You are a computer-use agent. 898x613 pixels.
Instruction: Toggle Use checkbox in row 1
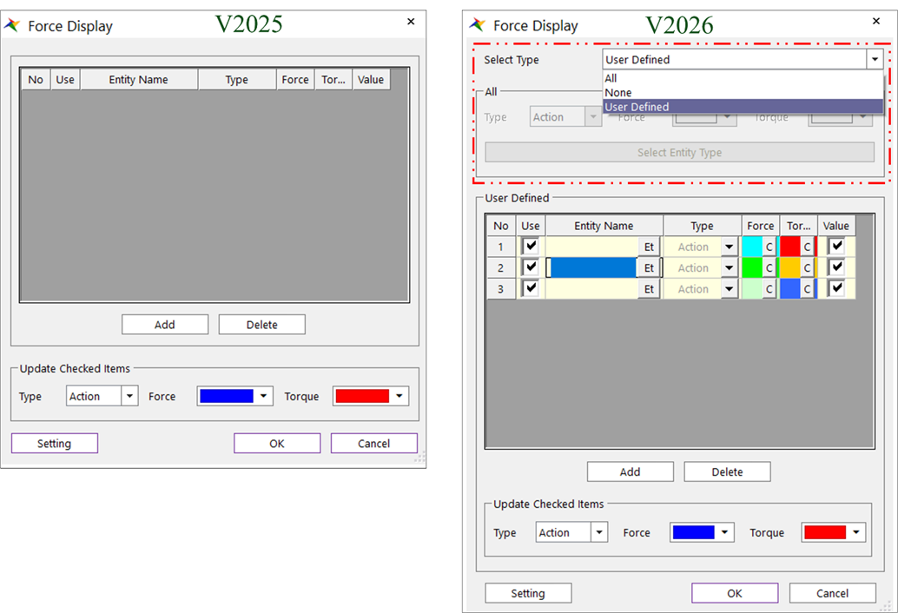(x=531, y=246)
